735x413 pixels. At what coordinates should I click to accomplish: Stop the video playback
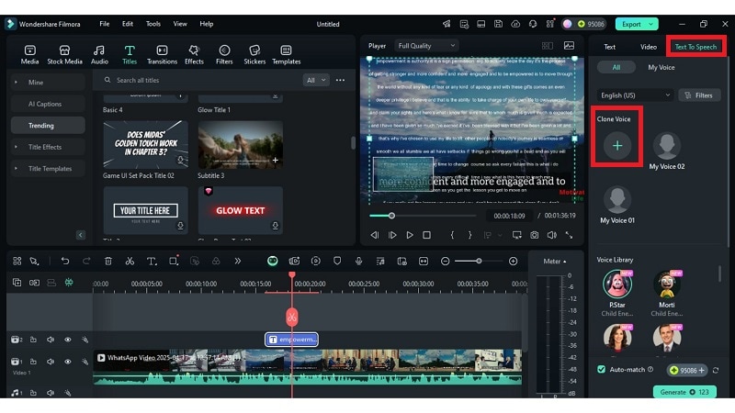coord(426,235)
